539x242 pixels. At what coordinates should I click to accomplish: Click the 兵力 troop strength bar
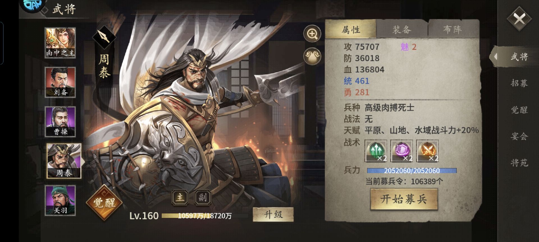pyautogui.click(x=412, y=171)
